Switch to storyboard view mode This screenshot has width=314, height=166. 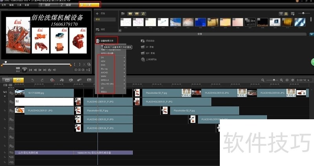coord(7,80)
